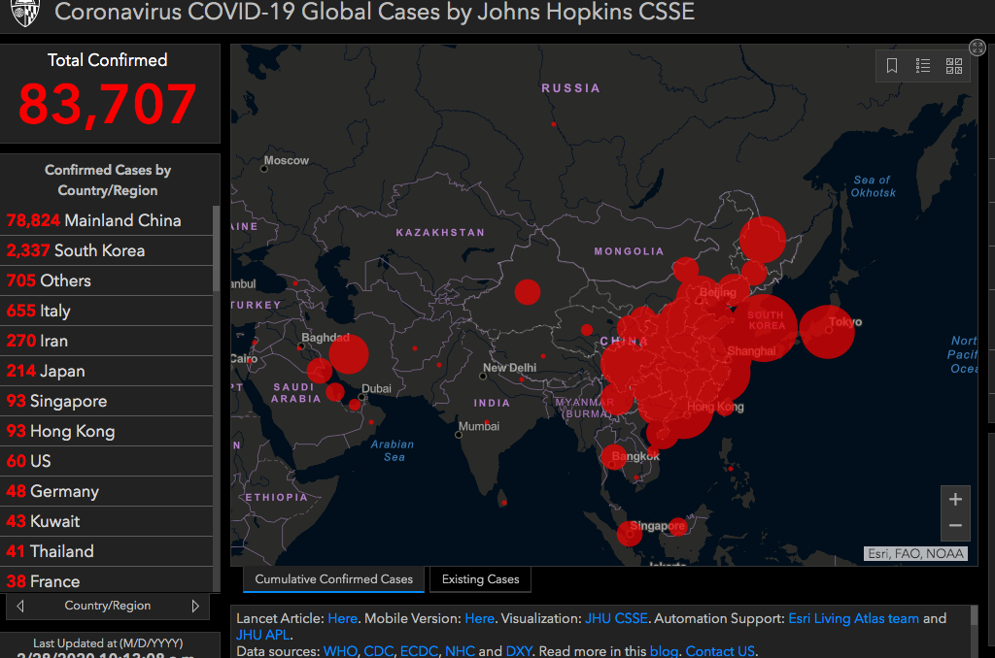Open the Mobile Version Here link
The width and height of the screenshot is (995, 658).
click(480, 619)
